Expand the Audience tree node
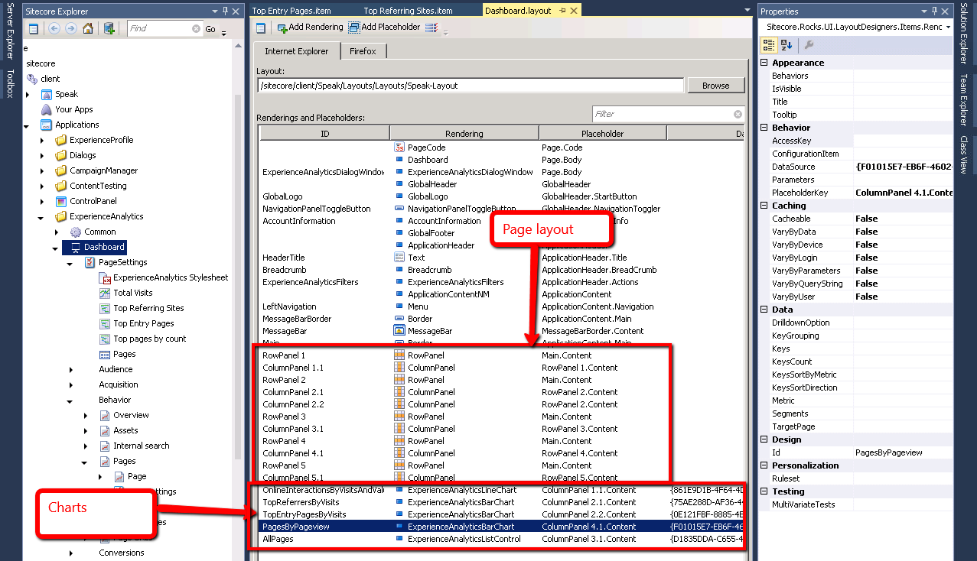977x561 pixels. click(71, 370)
